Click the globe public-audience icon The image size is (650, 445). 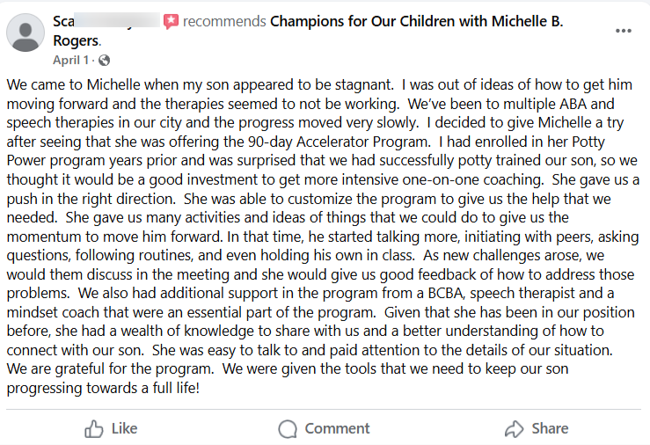105,61
